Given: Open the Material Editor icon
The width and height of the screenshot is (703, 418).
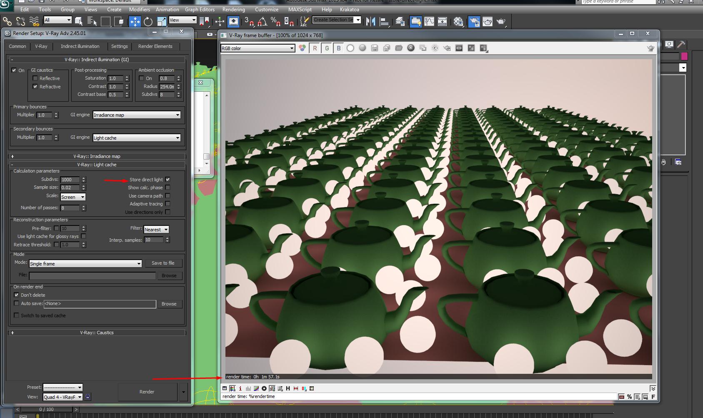Looking at the screenshot, I should 458,21.
